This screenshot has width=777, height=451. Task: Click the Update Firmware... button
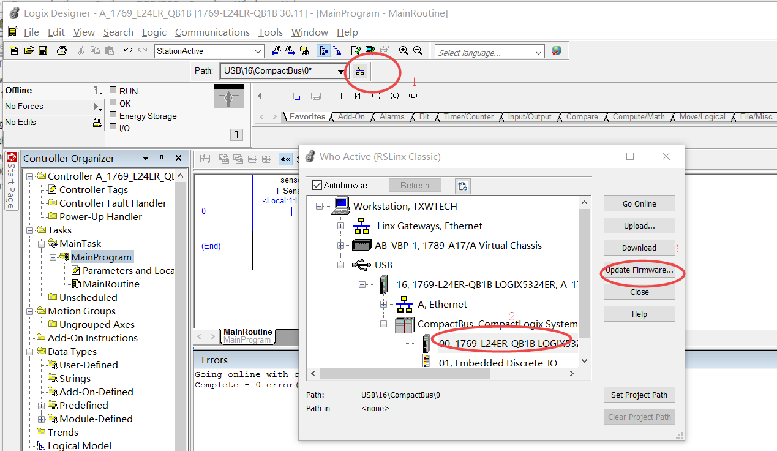(639, 270)
